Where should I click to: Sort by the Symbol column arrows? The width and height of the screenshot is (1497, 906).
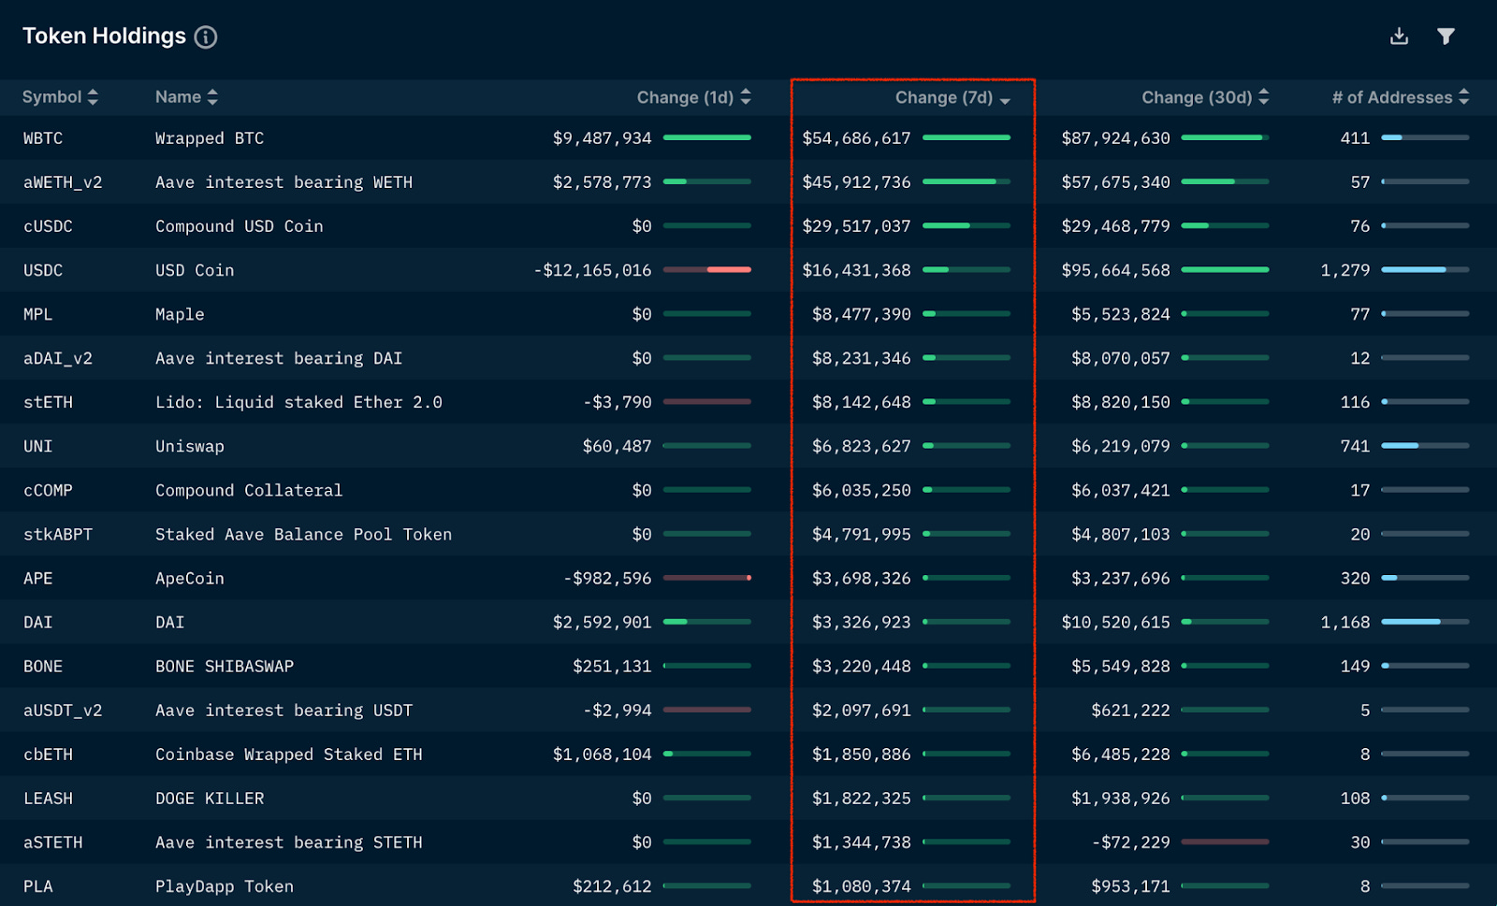pos(93,97)
